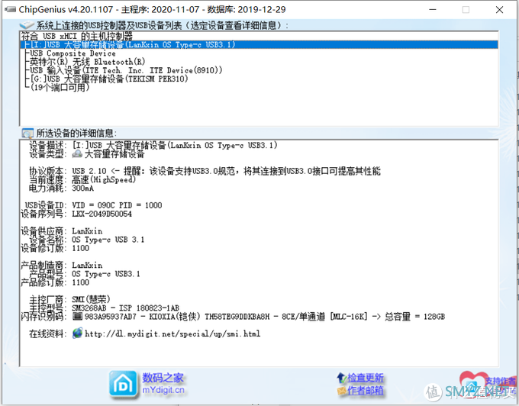
Task: Click 检查更新 to check for updates
Action: (x=365, y=378)
